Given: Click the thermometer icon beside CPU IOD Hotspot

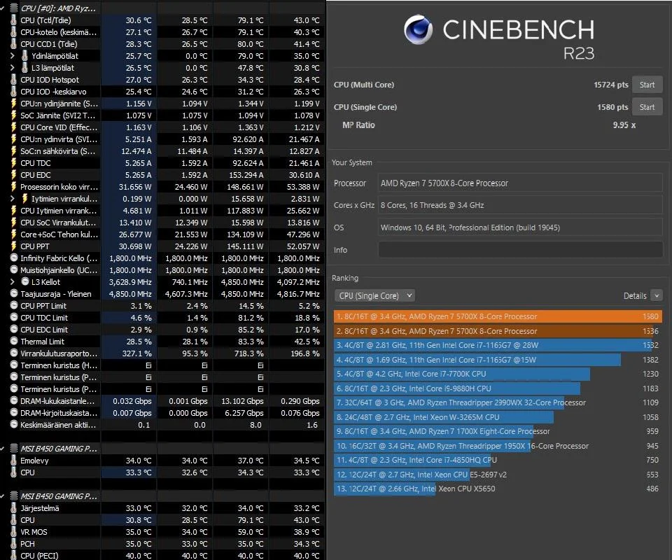Looking at the screenshot, I should click(13, 80).
